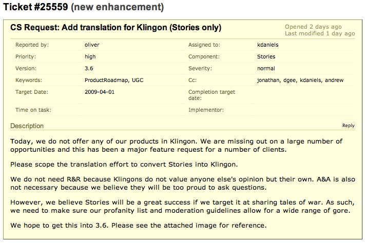
Task: Click the Description section heading
Action: pos(27,126)
